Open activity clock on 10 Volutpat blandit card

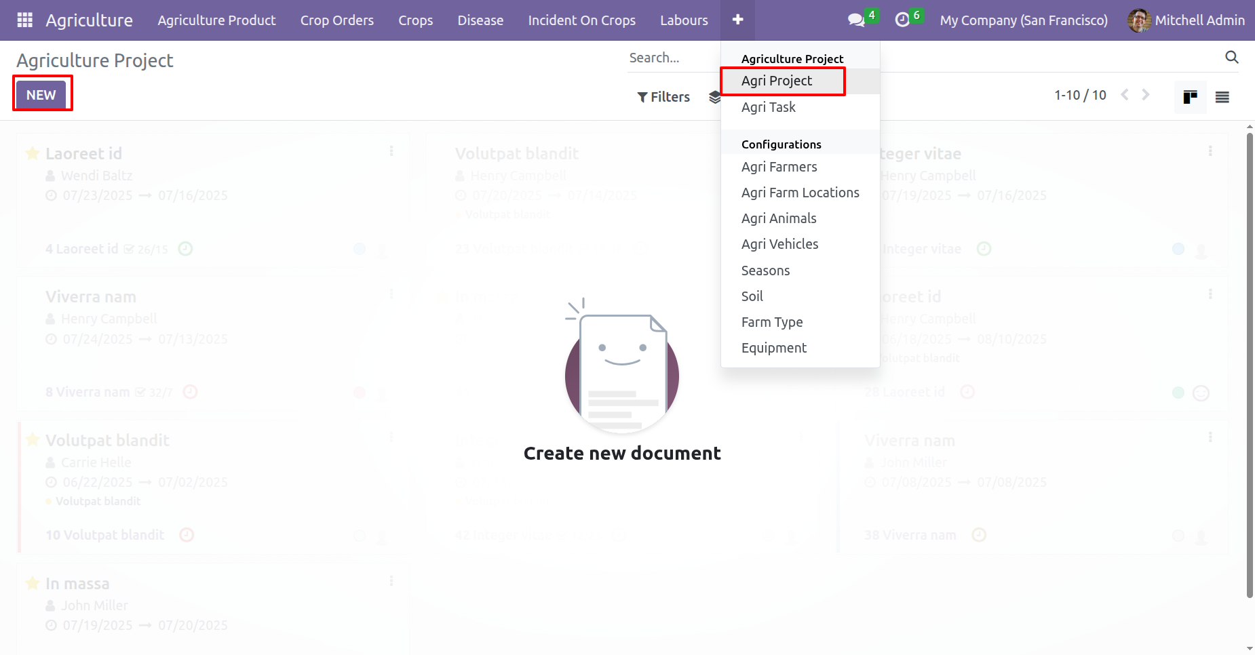coord(187,535)
